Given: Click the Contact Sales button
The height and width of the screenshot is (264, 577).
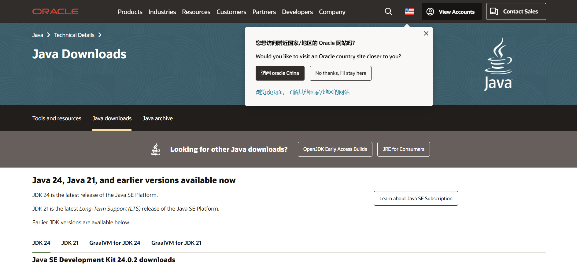Looking at the screenshot, I should [516, 12].
